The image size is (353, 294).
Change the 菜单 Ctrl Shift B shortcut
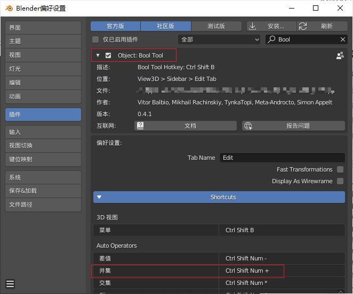[282, 230]
